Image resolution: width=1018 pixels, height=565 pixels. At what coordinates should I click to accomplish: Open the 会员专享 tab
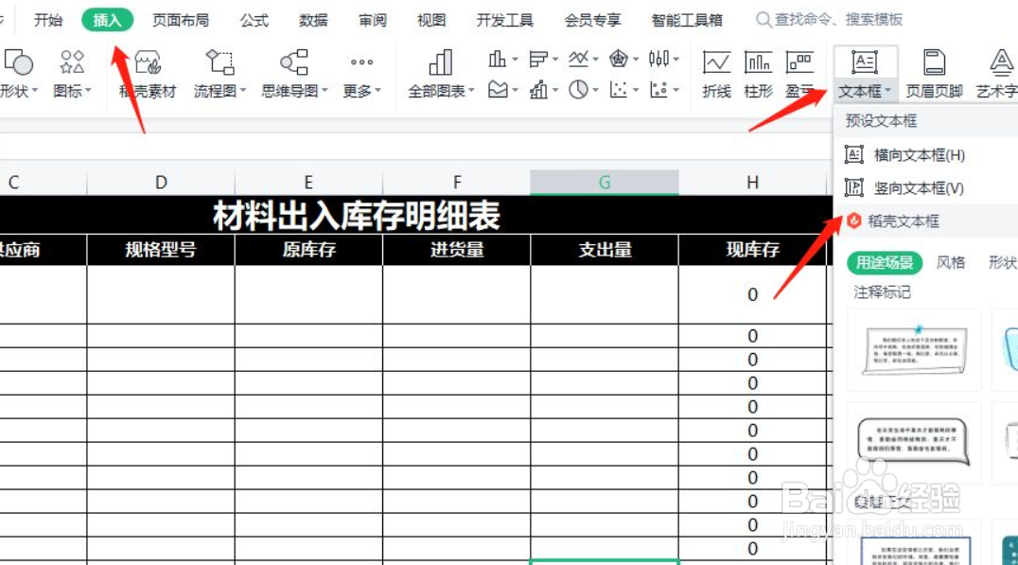pyautogui.click(x=592, y=20)
